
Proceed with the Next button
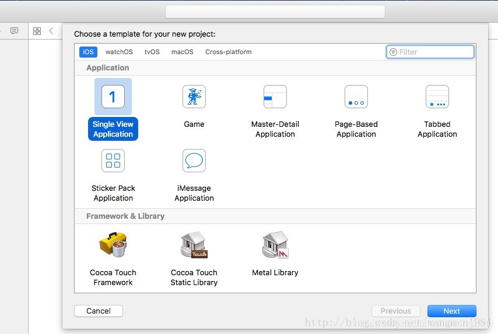[x=451, y=311]
